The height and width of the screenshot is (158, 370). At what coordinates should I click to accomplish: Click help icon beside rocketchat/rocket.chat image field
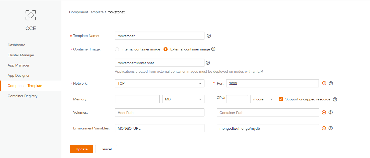click(208, 63)
